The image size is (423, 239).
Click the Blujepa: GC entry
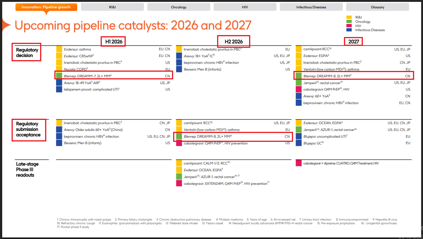(313, 143)
